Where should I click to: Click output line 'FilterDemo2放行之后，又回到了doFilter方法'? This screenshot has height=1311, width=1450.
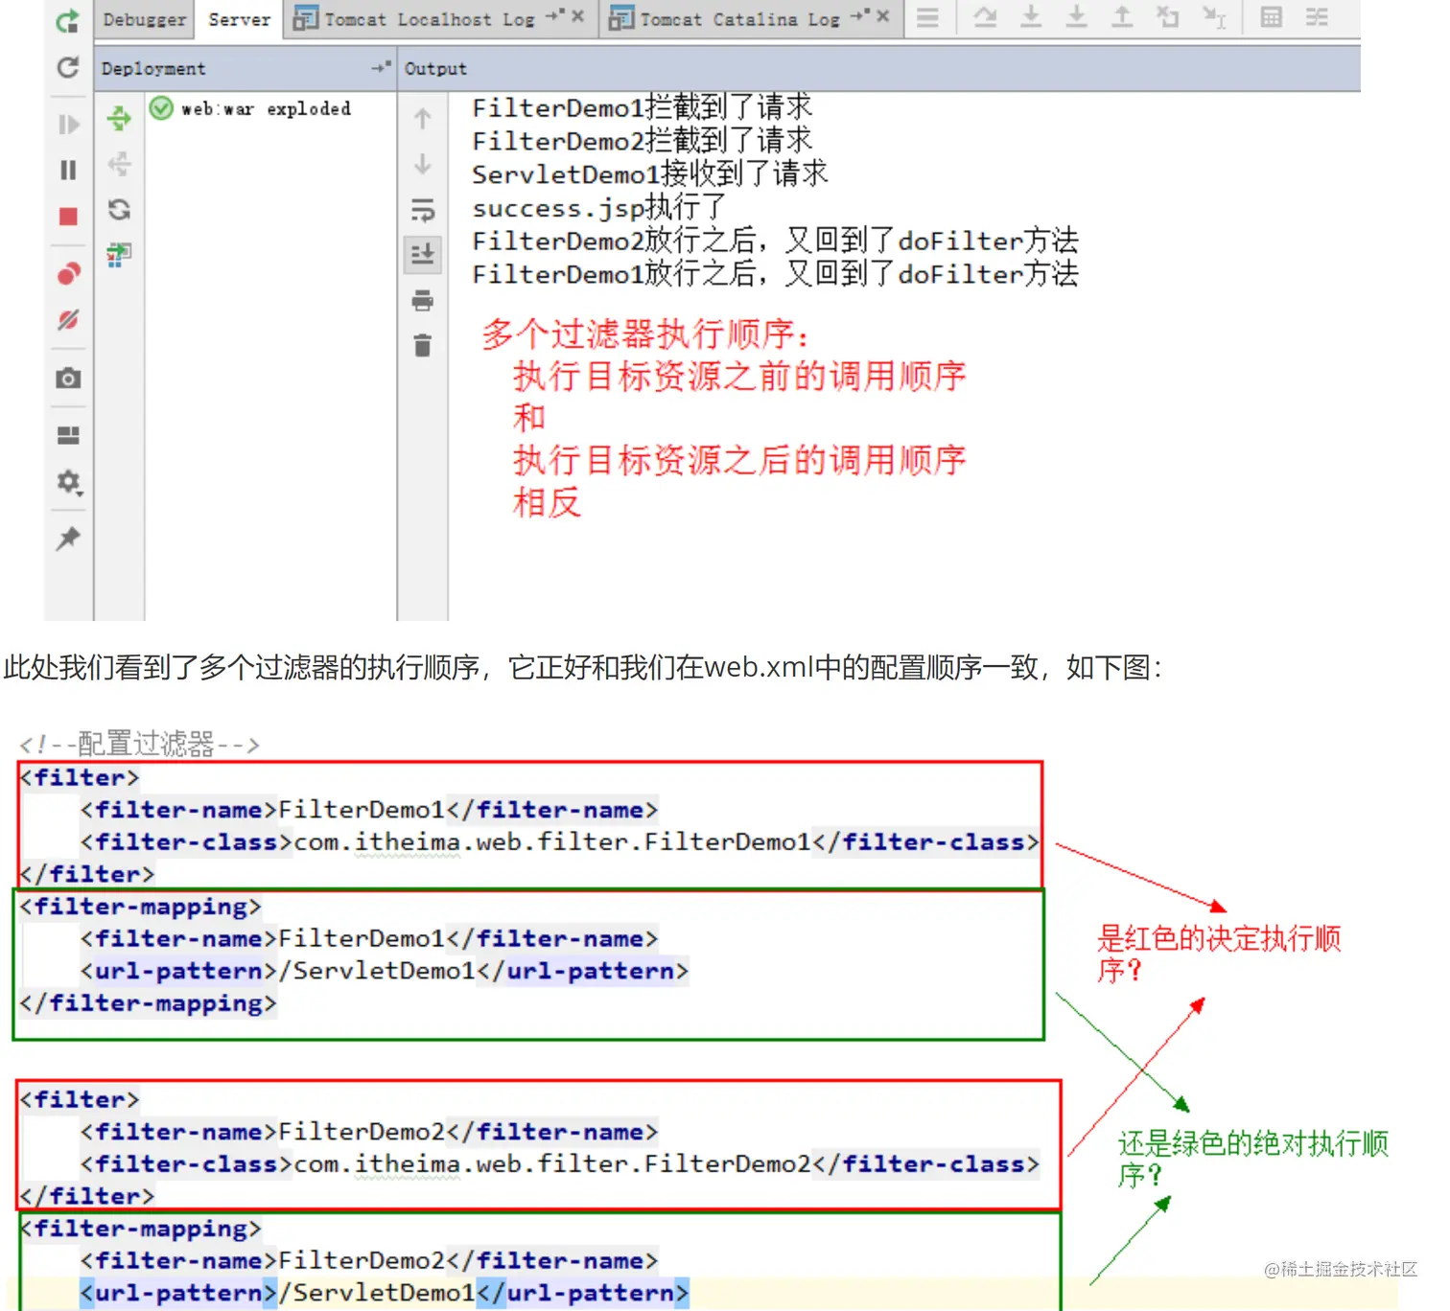[x=775, y=241]
